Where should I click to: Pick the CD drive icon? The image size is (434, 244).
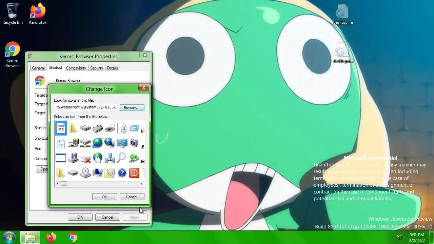pyautogui.click(x=85, y=173)
